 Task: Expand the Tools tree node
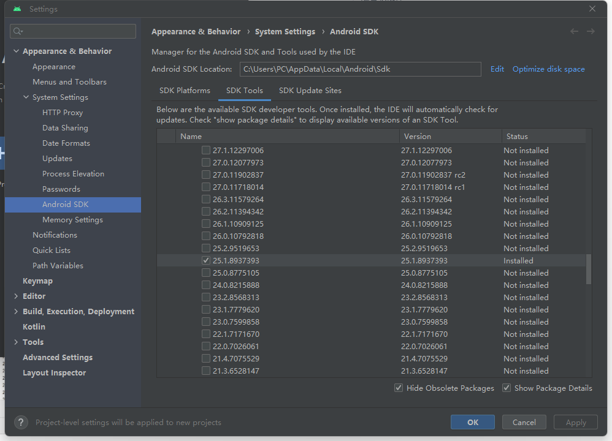[x=16, y=342]
